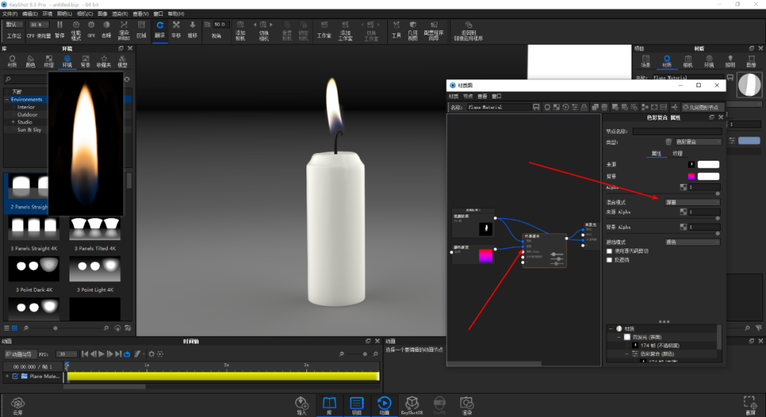Open the Camera menu
Viewport: 766px width, 417px height.
coord(85,13)
